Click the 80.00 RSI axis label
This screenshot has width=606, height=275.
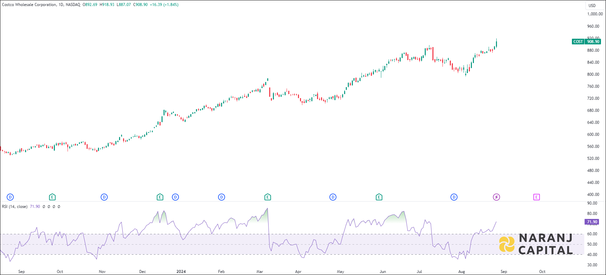tap(592, 214)
